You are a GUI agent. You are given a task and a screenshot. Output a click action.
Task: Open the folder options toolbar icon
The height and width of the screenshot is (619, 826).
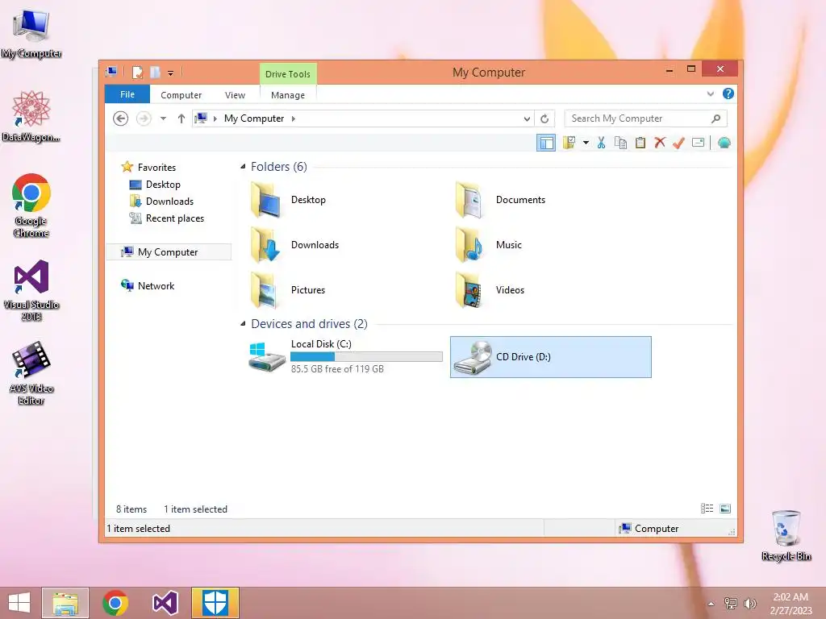[569, 143]
